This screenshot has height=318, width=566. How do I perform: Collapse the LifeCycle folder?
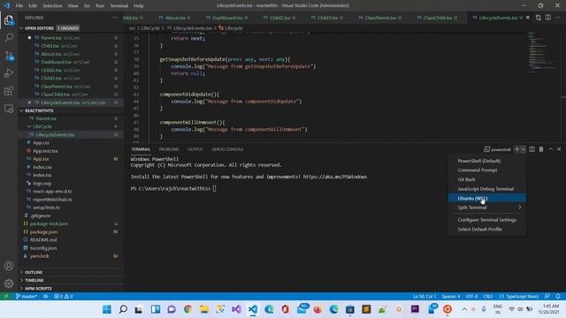coord(29,126)
